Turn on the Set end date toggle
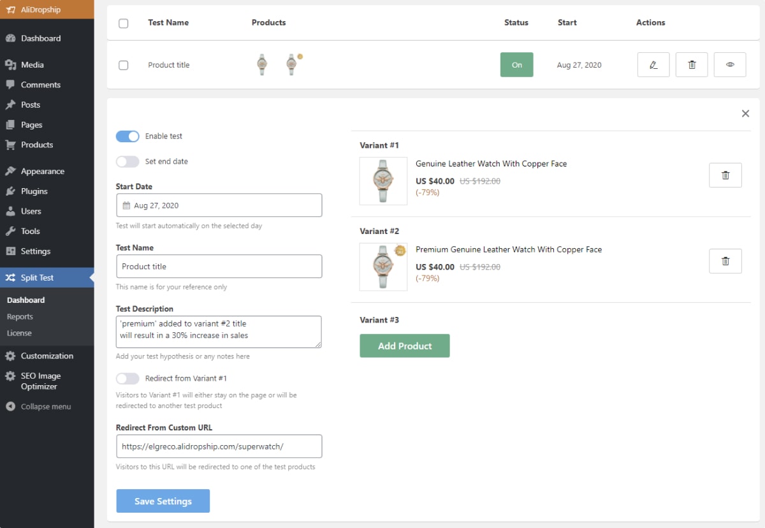This screenshot has height=528, width=765. pyautogui.click(x=127, y=161)
